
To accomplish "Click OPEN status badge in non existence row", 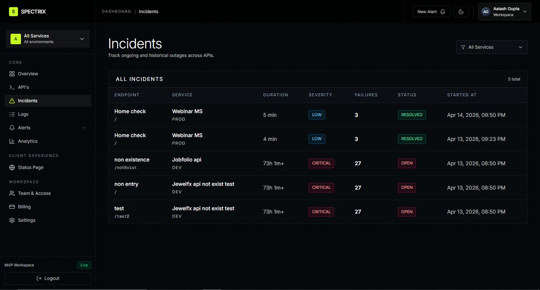I will (407, 163).
